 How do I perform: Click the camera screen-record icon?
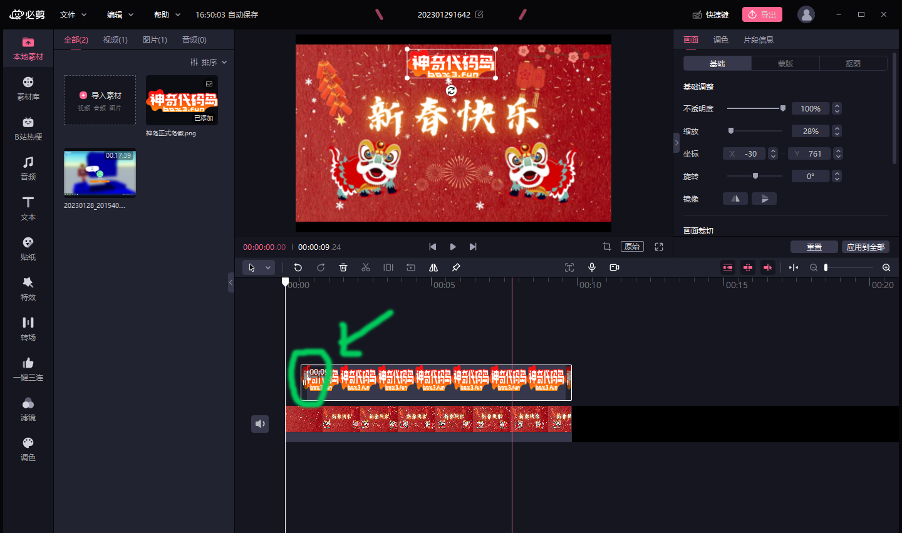pos(614,267)
